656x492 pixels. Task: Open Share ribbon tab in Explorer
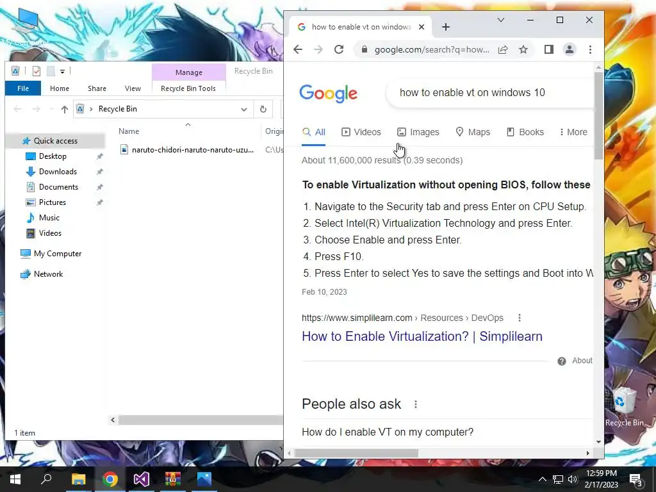coord(97,88)
